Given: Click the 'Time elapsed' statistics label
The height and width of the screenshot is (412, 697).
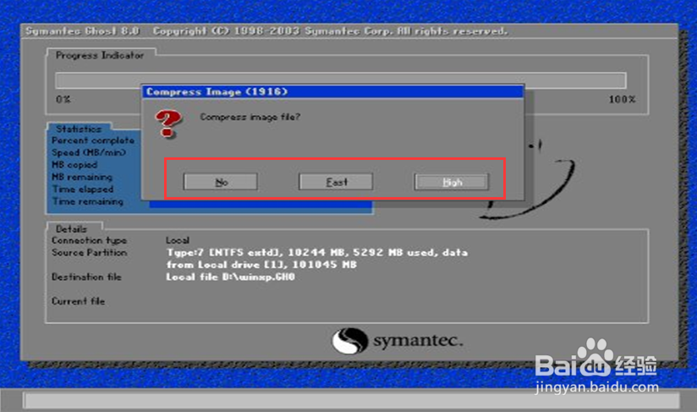Looking at the screenshot, I should (x=83, y=190).
